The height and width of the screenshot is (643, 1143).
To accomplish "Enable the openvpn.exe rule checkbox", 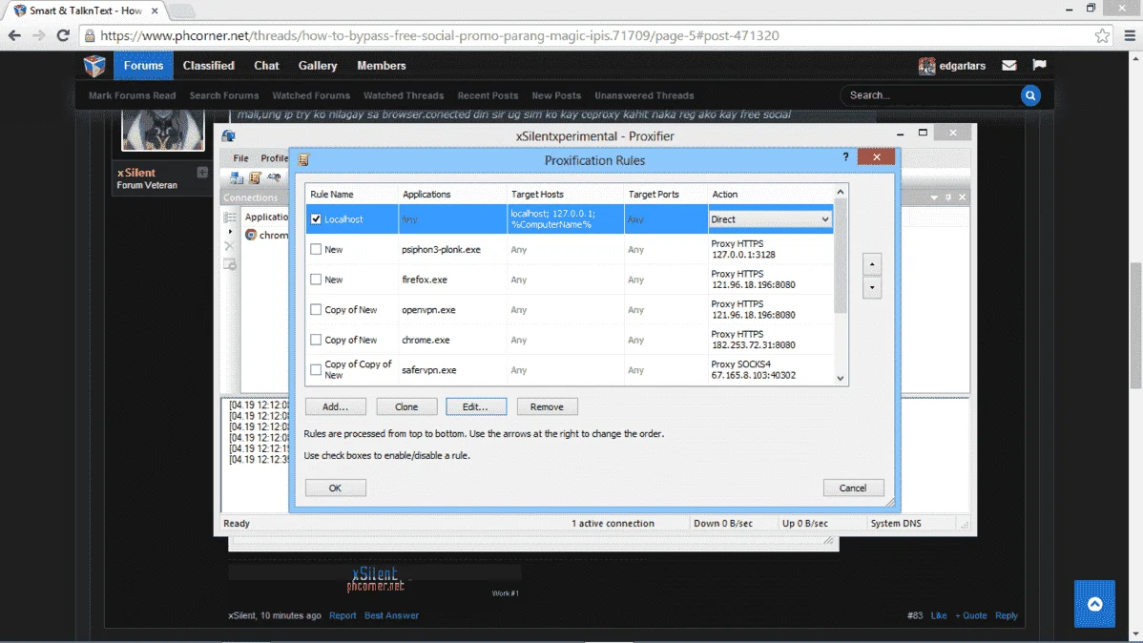I will click(x=316, y=309).
